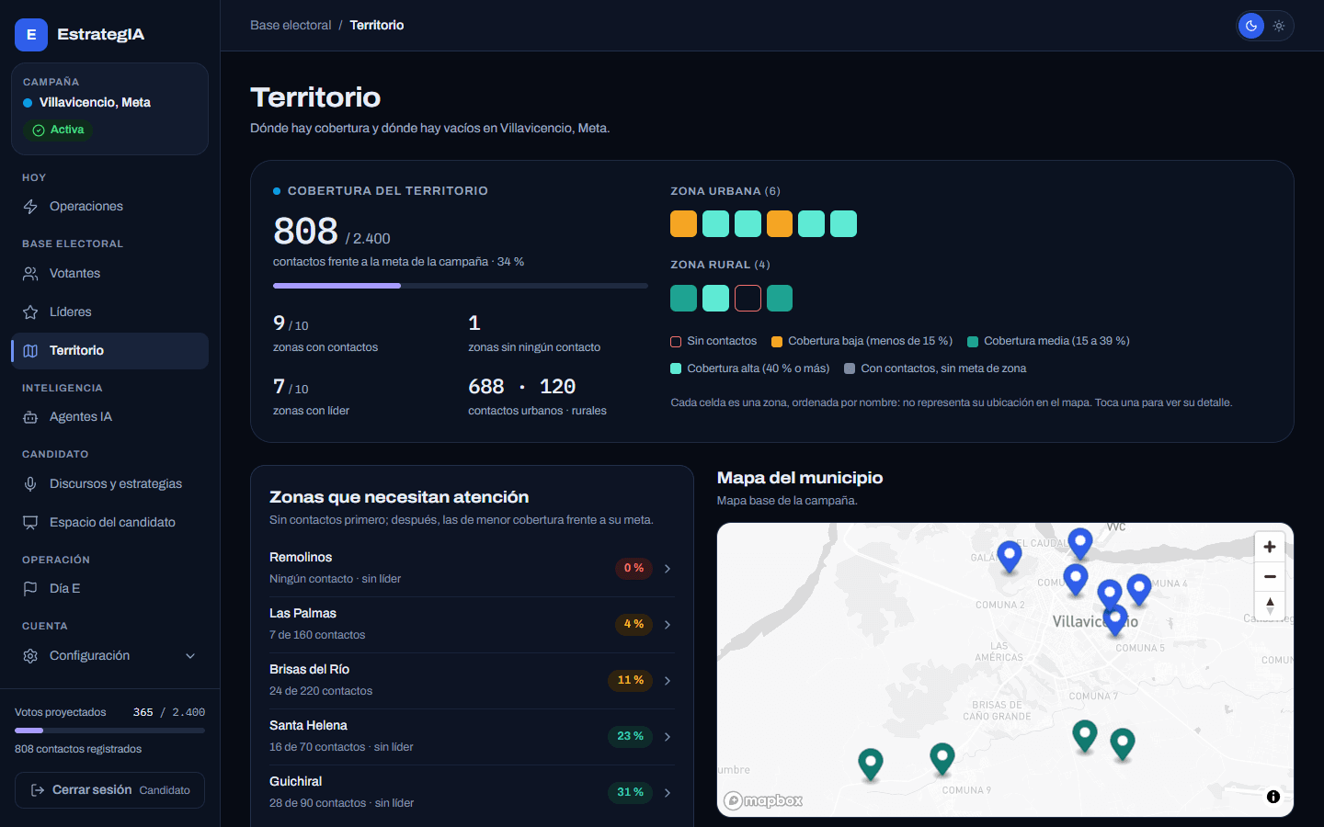Switch to dark theme with moon button

1251,26
